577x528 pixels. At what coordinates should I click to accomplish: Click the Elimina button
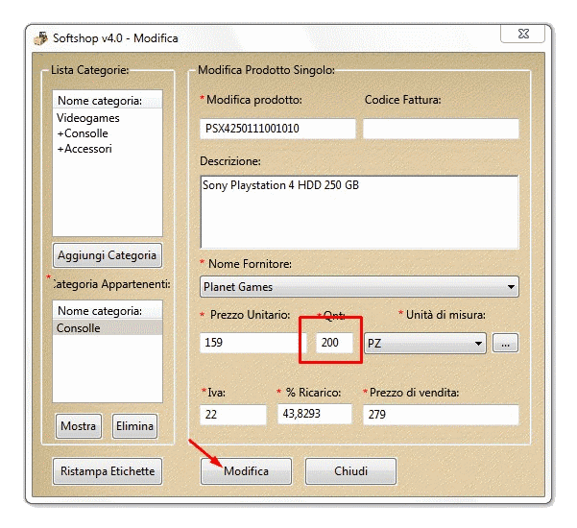[134, 426]
